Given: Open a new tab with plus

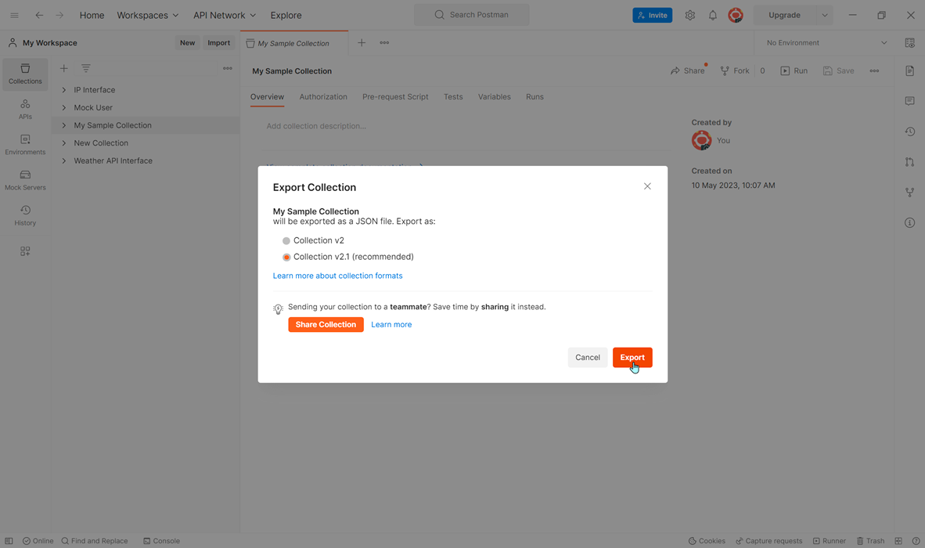Looking at the screenshot, I should 362,42.
